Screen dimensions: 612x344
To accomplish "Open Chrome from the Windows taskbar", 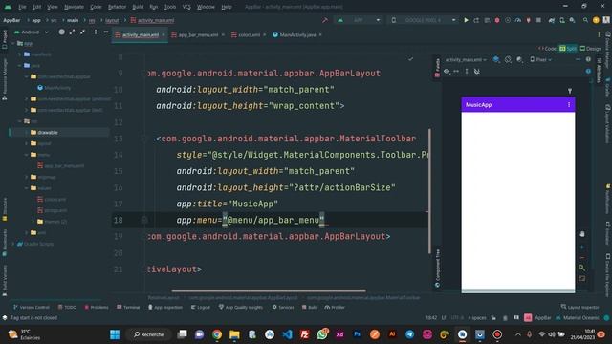I will pos(217,334).
